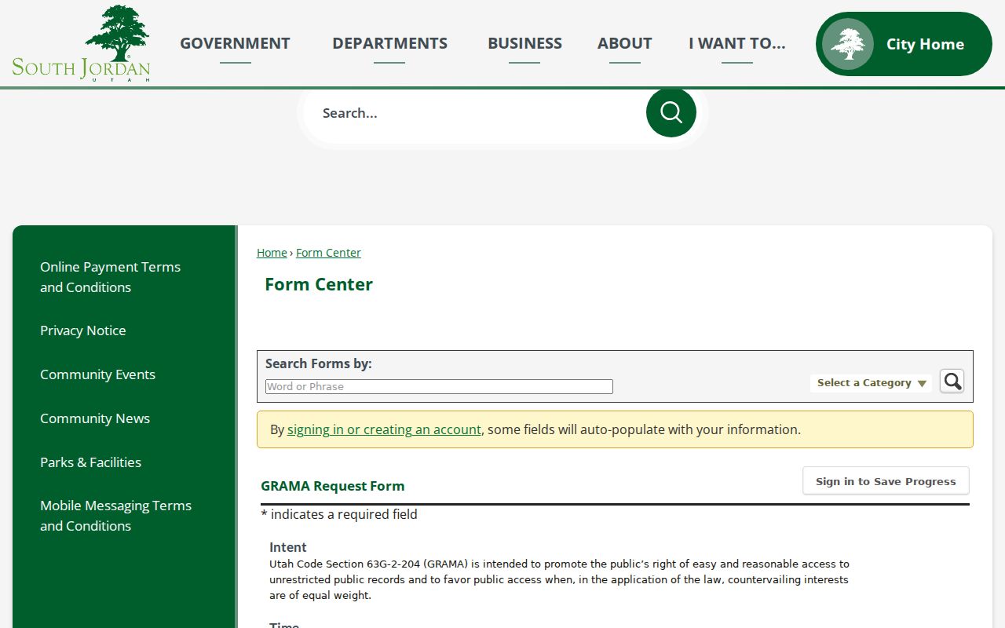Click the Form Center page title

click(319, 284)
